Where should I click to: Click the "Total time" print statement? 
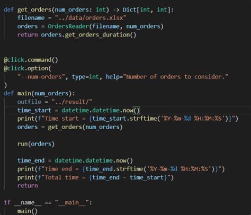pos(95,177)
